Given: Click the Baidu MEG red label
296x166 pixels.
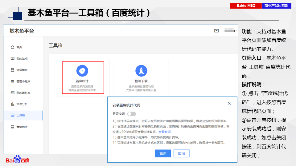Looking at the screenshot, I should 246,6.
